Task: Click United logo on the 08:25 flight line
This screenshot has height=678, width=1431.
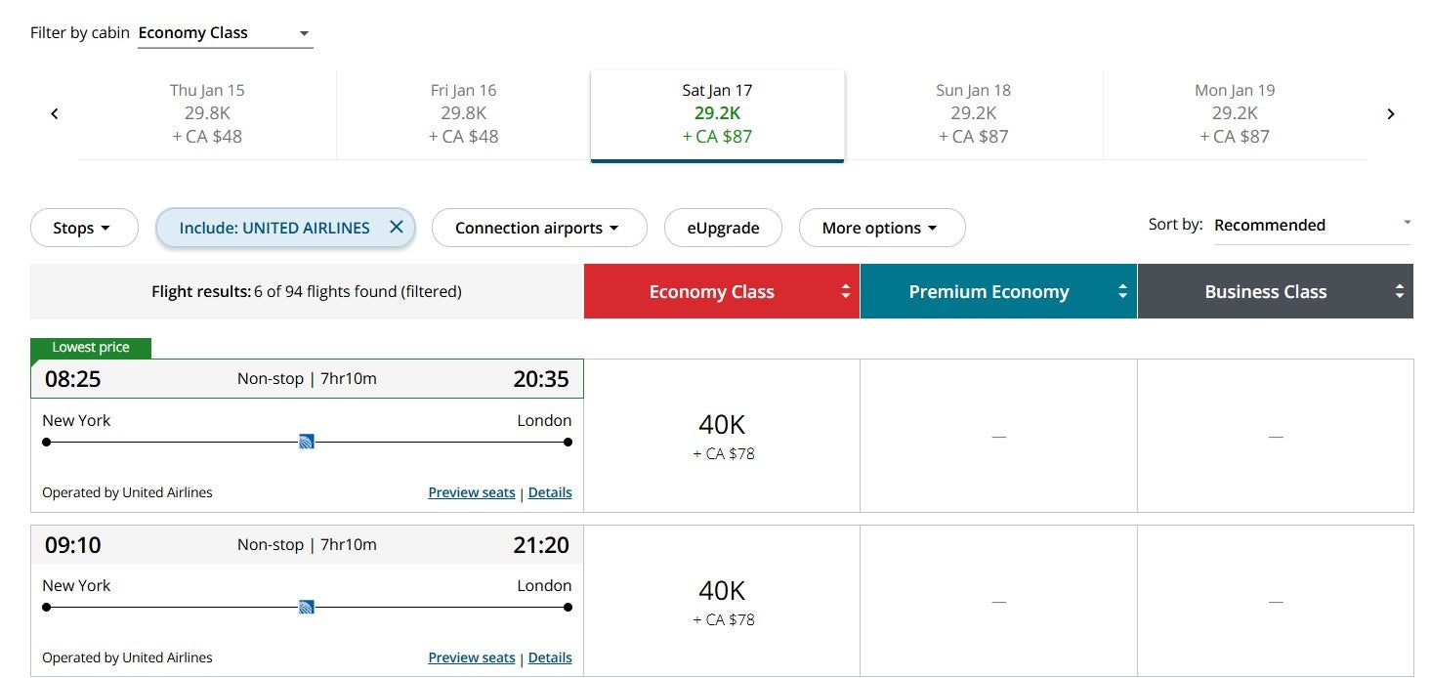Action: pyautogui.click(x=307, y=442)
